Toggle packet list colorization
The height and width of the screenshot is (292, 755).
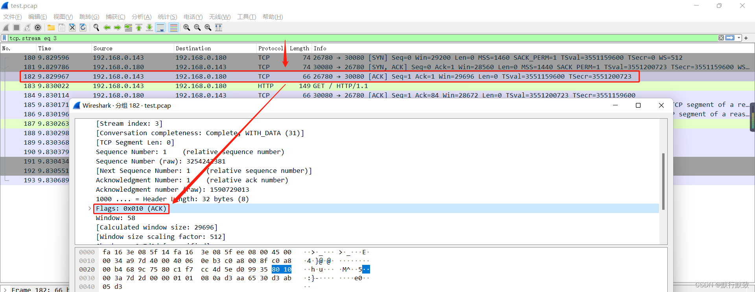coord(173,28)
